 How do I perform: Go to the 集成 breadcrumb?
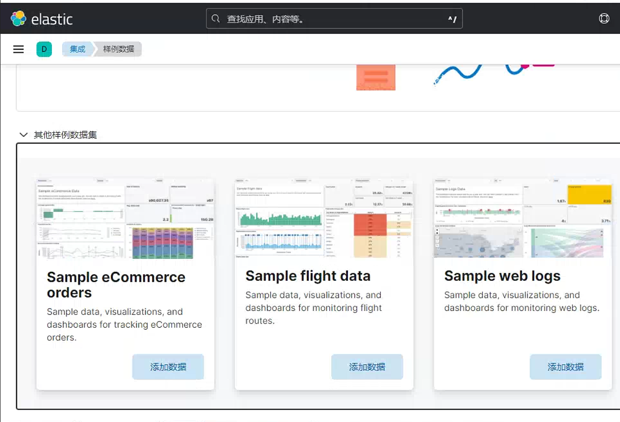pyautogui.click(x=77, y=49)
